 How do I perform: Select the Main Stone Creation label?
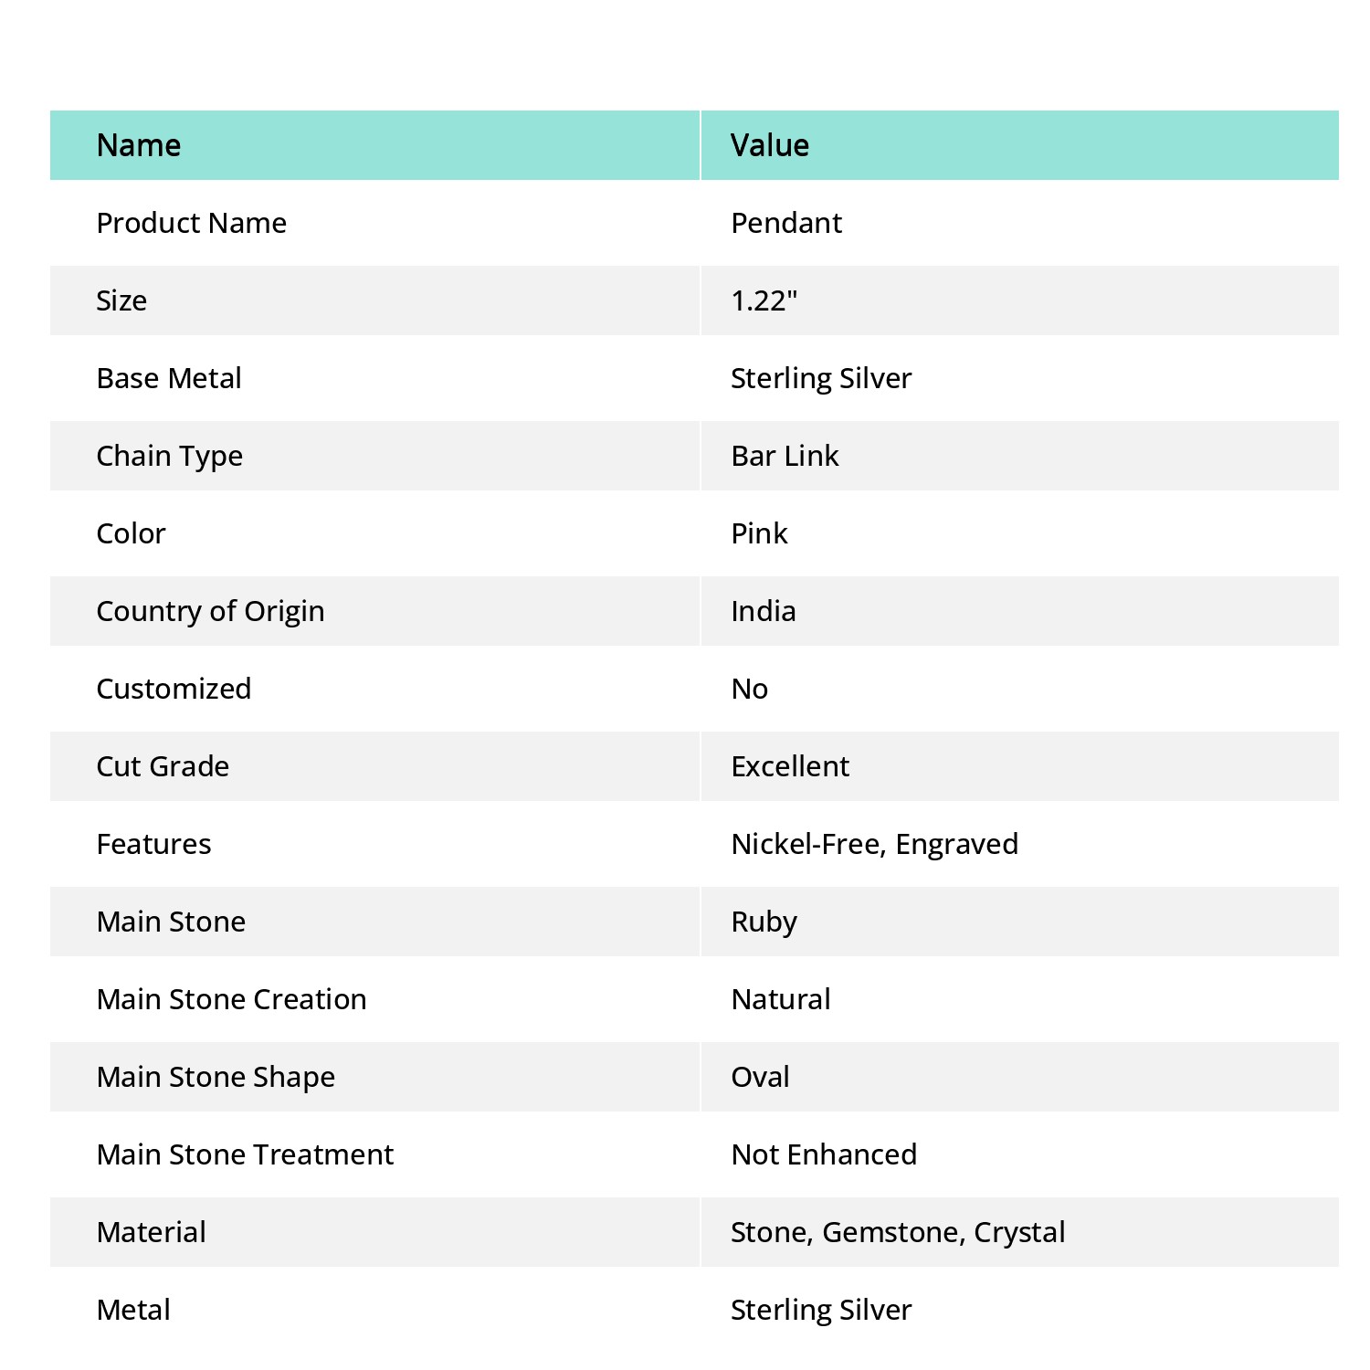click(x=232, y=999)
